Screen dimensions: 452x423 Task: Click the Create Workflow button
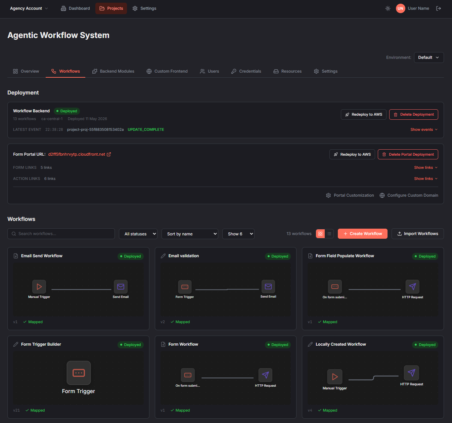[x=363, y=234]
